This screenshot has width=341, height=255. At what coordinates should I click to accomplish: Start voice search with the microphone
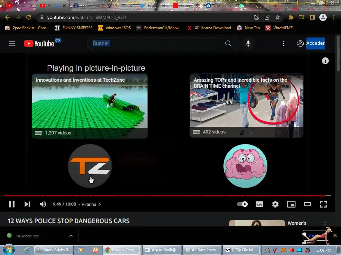(x=248, y=43)
